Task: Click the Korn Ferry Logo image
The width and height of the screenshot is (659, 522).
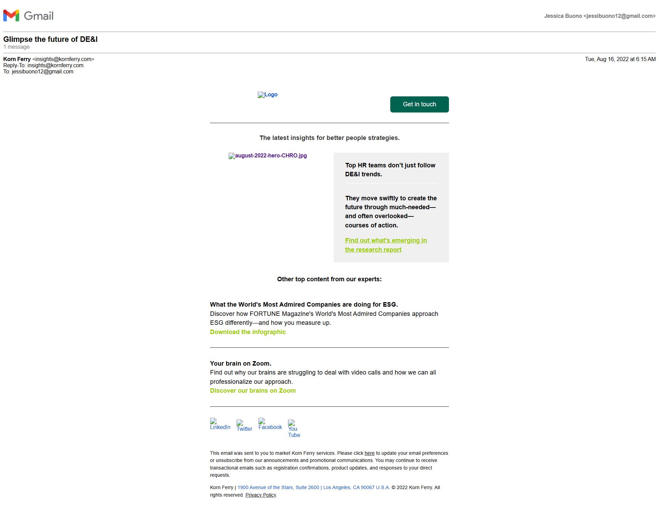Action: [267, 95]
